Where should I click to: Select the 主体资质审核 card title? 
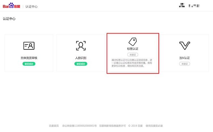[29, 58]
